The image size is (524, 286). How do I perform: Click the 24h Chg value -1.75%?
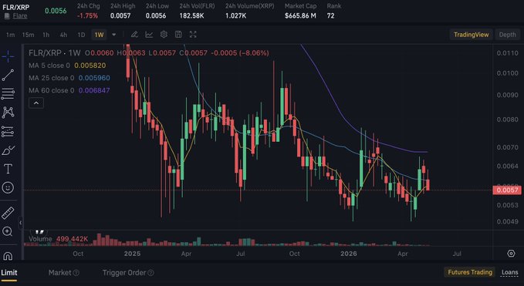87,15
